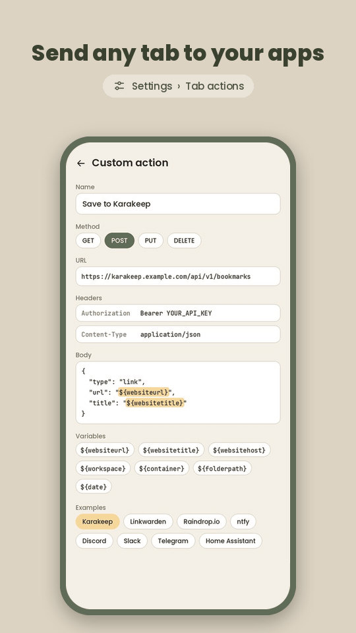356x633 pixels.
Task: Click the highlighted ${websitetitle} in the body
Action: point(154,402)
